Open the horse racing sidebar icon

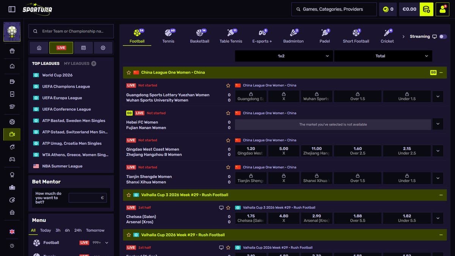coord(12,147)
